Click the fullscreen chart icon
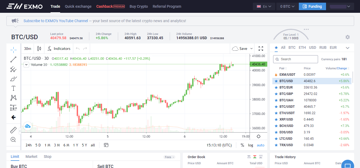This screenshot has width=360, height=168. pyautogui.click(x=261, y=49)
